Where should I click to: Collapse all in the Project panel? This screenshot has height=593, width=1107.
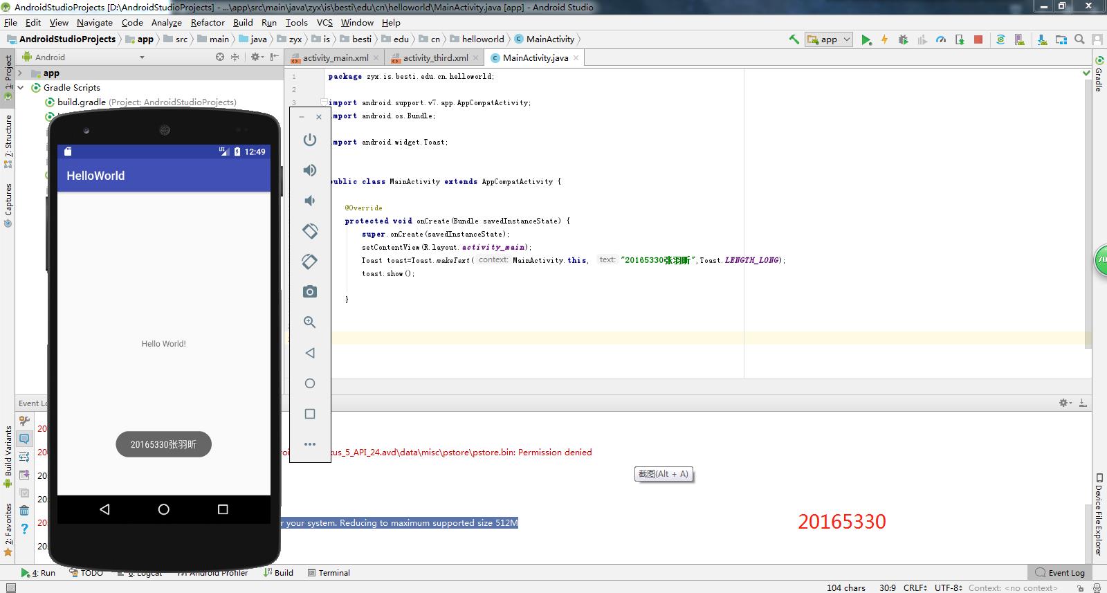(235, 57)
